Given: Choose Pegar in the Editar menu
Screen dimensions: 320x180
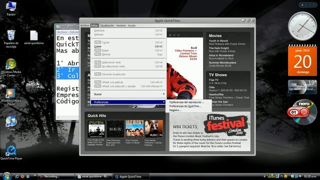Looking at the screenshot, I should [x=128, y=50].
